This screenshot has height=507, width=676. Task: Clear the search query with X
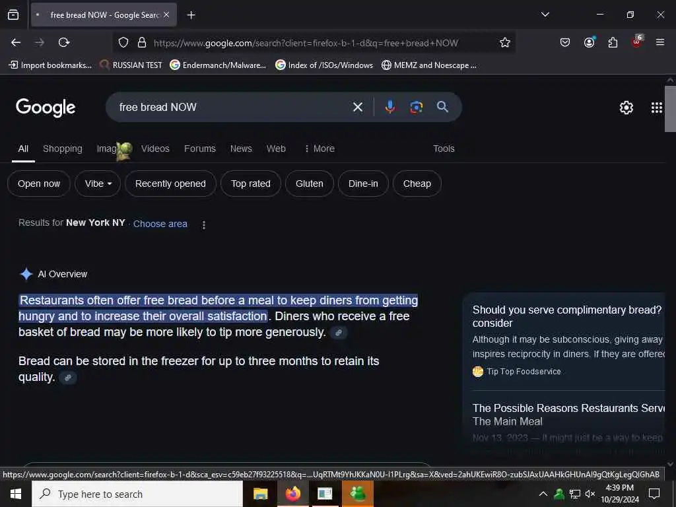tap(357, 107)
